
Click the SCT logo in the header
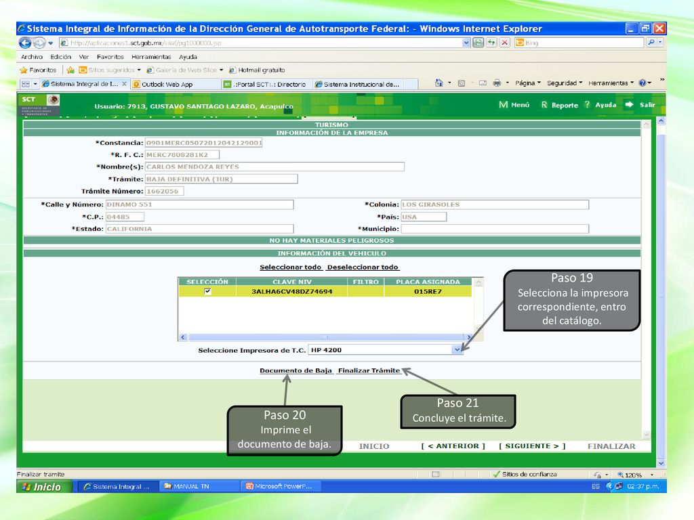tap(40, 105)
